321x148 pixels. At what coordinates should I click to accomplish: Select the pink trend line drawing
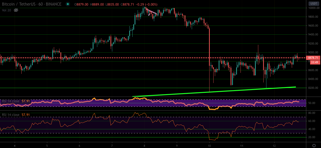[x=152, y=12]
